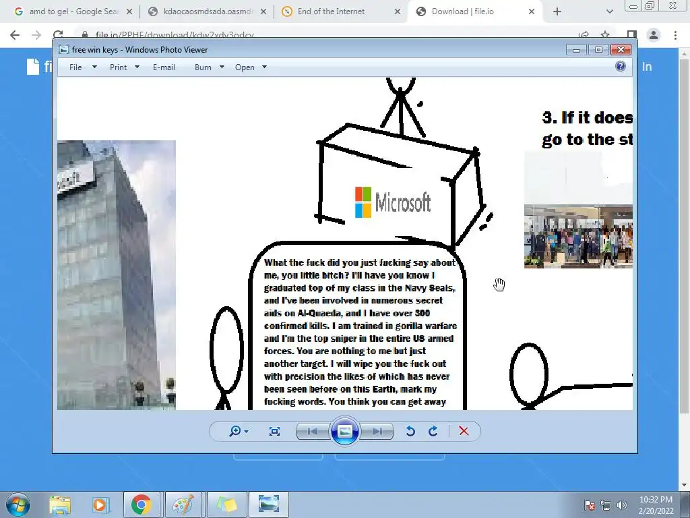Screen dimensions: 690x518
Task: Open the zoom magnifier in Photo Viewer
Action: click(235, 431)
